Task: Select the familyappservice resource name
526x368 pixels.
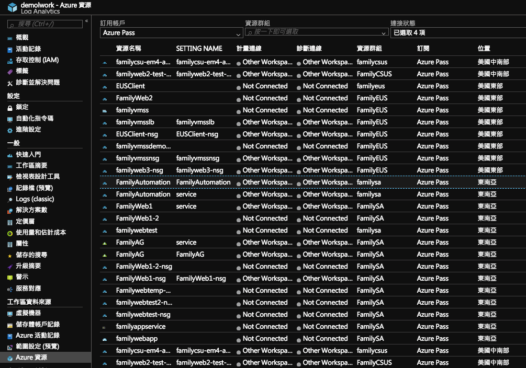Action: [141, 327]
